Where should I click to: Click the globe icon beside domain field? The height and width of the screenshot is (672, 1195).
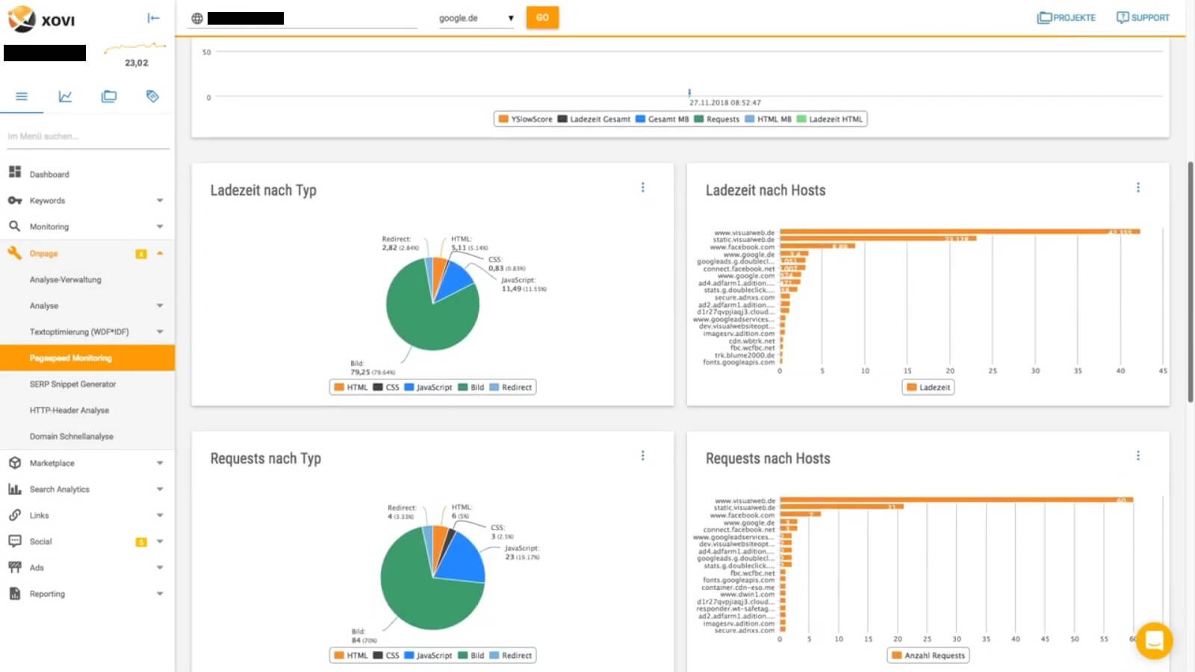(x=197, y=19)
